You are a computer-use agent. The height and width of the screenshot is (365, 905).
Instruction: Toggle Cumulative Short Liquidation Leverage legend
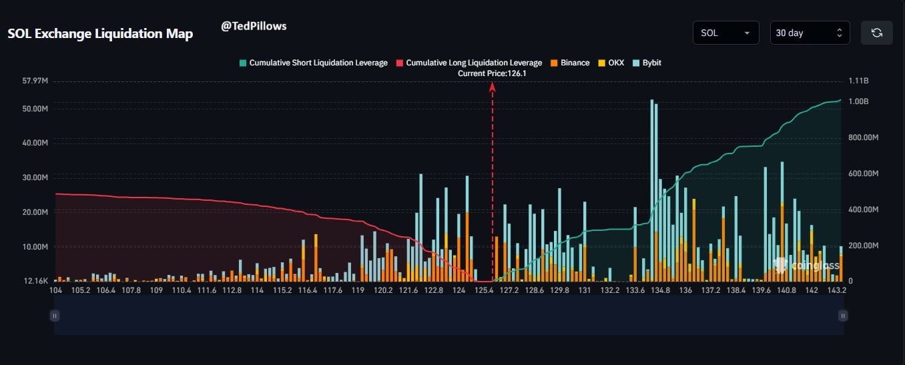(x=313, y=63)
